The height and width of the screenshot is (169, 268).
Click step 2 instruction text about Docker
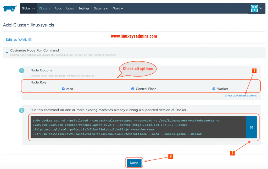[x=109, y=110]
